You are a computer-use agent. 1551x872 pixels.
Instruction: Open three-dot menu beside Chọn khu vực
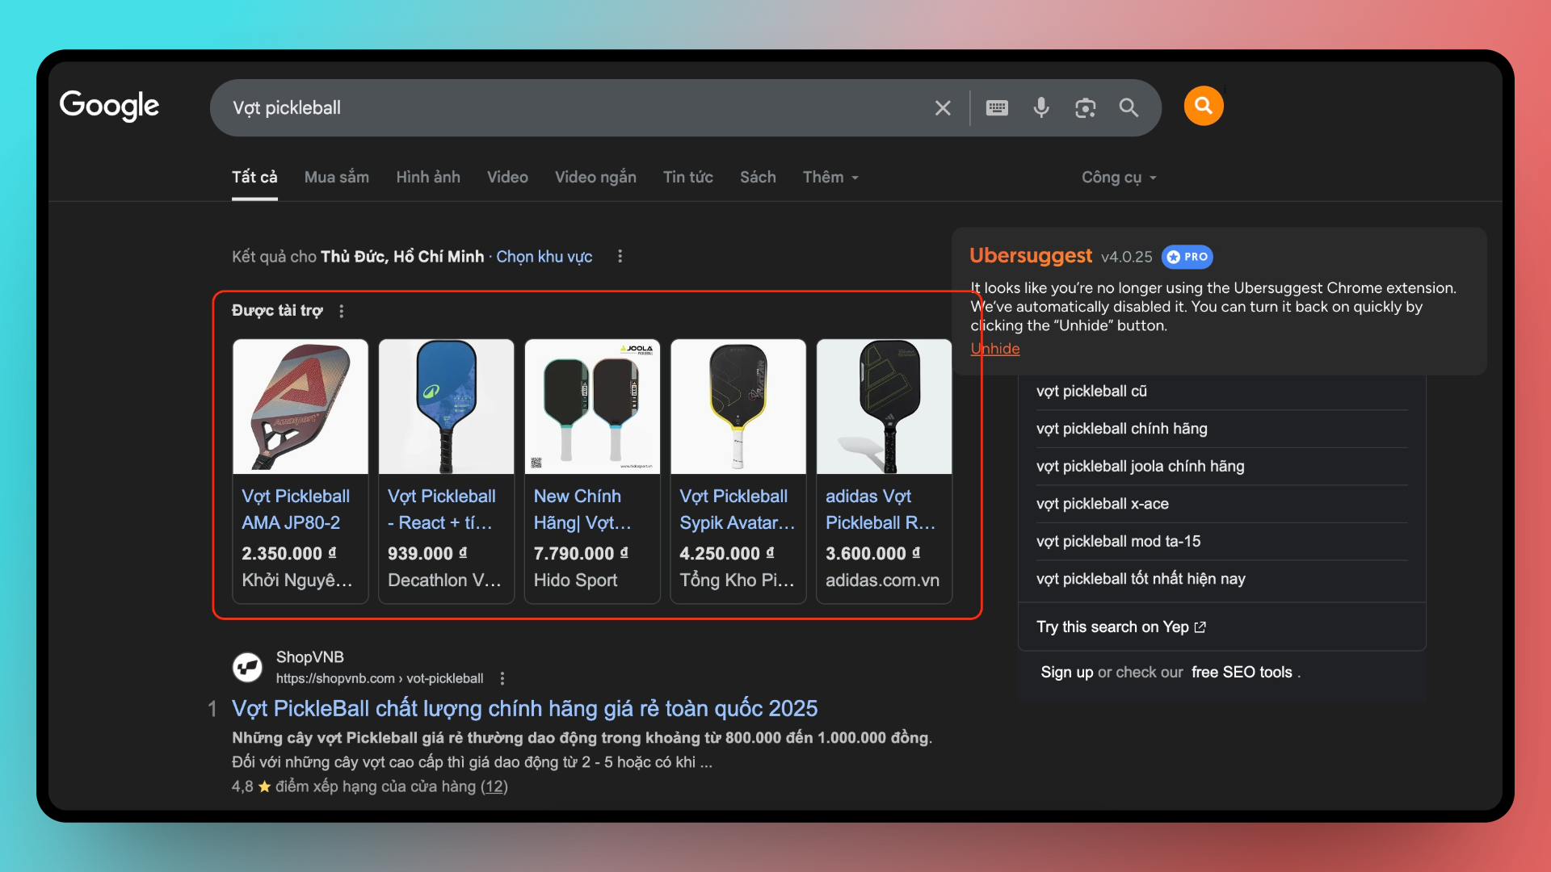coord(620,256)
